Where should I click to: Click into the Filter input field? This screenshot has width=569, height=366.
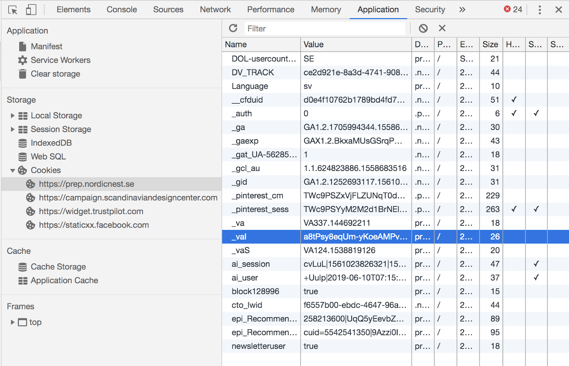(x=324, y=28)
